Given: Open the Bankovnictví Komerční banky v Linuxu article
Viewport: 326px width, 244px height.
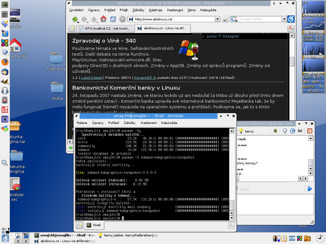Looking at the screenshot, I should pos(126,88).
